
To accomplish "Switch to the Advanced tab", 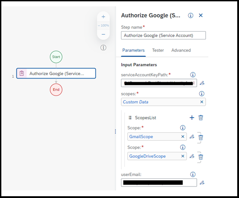I will click(181, 50).
